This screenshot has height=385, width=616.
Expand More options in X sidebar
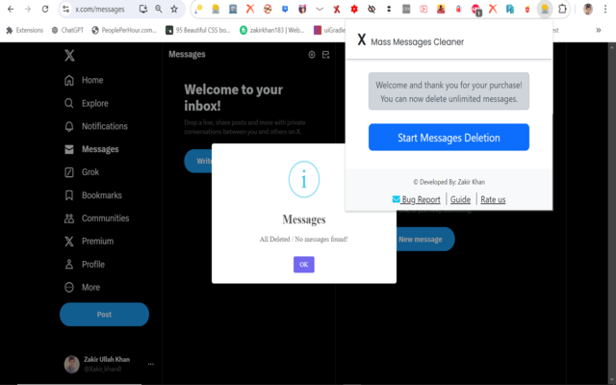[82, 287]
